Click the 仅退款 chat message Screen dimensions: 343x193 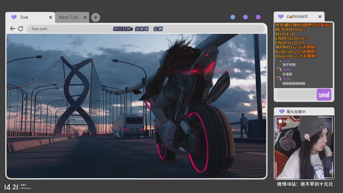coord(287,74)
